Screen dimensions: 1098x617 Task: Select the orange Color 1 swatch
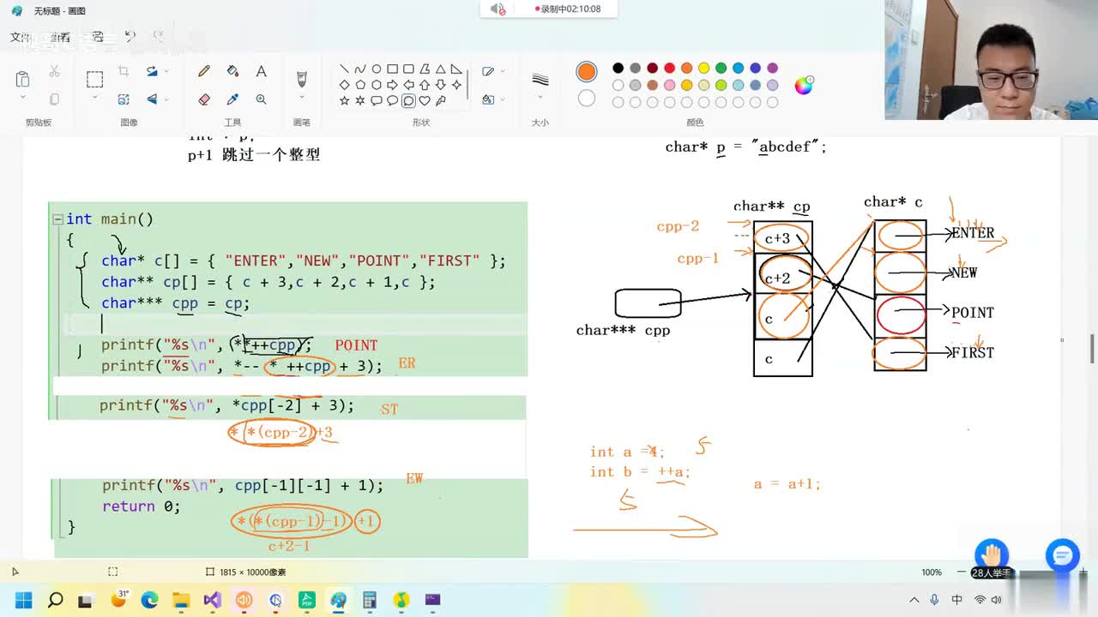tap(587, 72)
